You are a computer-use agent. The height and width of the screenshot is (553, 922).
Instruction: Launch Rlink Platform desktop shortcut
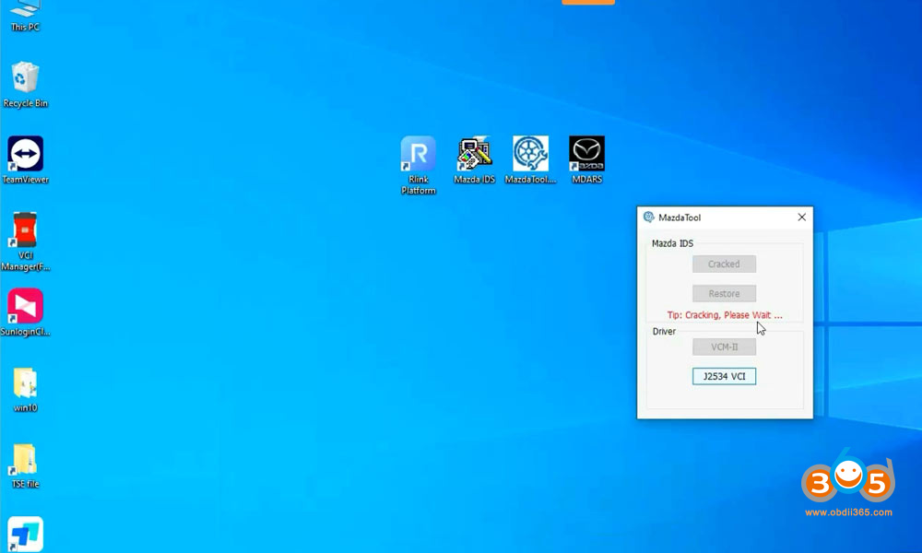[x=418, y=165]
